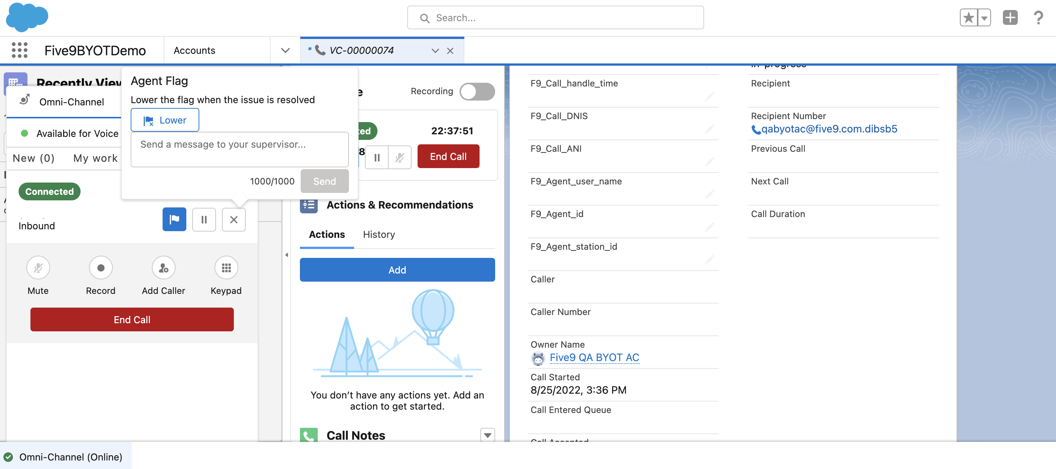Edit the F9_Agent_id field pencil
This screenshot has height=469, width=1056.
click(709, 227)
